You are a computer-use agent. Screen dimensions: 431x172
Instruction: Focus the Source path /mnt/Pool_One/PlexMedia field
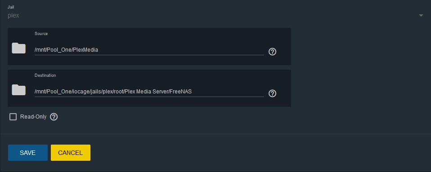(x=149, y=50)
